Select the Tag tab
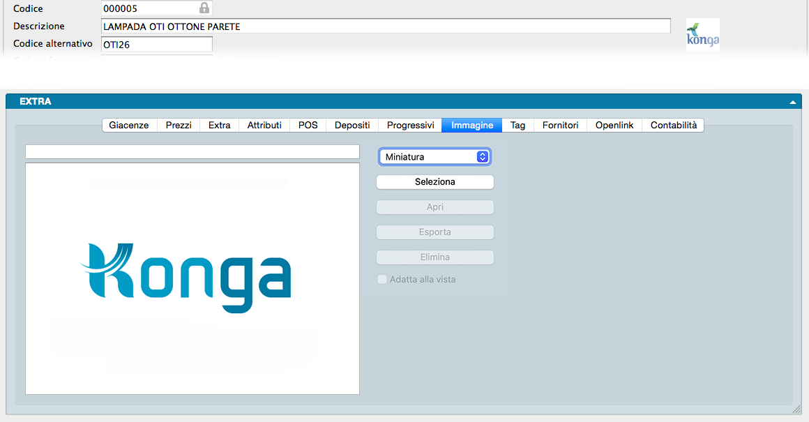Viewport: 809px width, 422px height. (x=517, y=126)
